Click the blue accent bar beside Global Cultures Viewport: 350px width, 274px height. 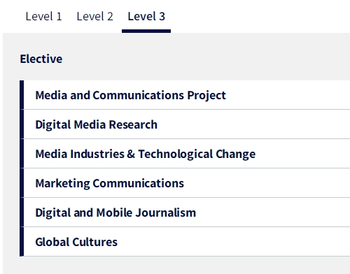tap(22, 242)
